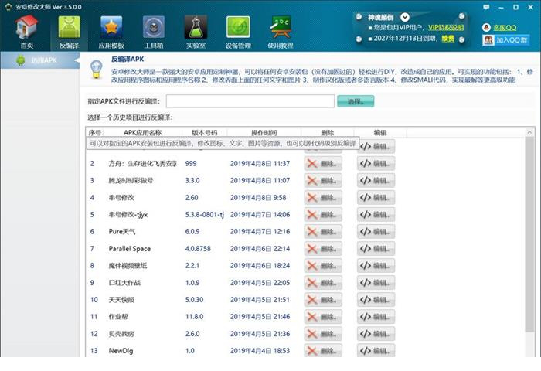Open the 工具箱 toolbox icon
Screen dimensions: 541x371
(x=154, y=32)
